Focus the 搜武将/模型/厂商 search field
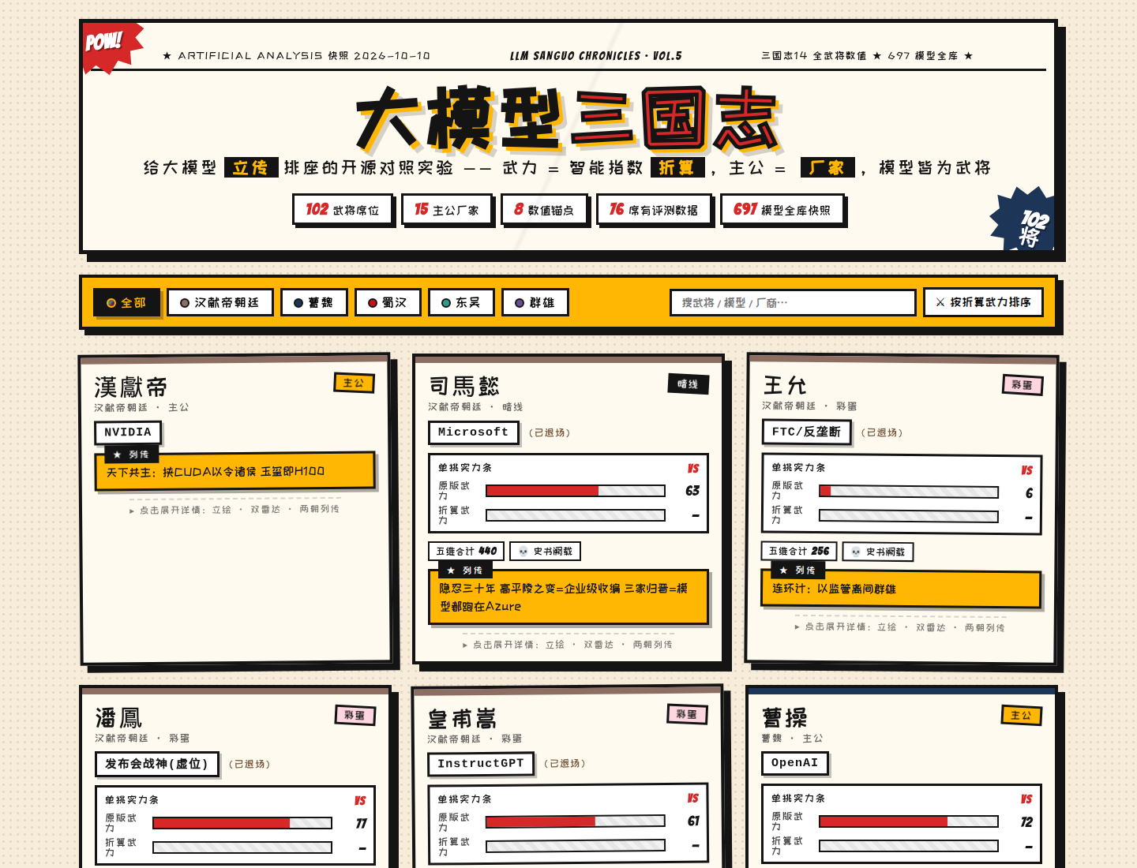 (793, 302)
